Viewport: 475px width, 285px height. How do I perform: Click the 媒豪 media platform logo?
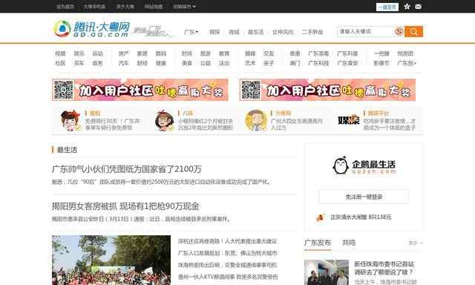point(348,120)
